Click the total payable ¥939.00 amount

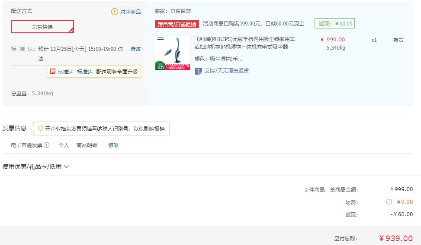point(396,238)
